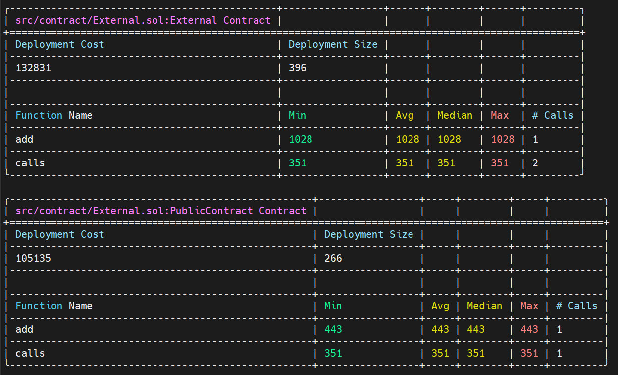
Task: Select green Min value 1028 in add row
Action: (301, 139)
